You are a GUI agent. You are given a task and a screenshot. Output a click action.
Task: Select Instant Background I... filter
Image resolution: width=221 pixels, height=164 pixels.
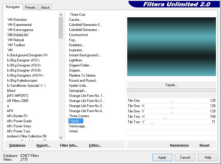pyautogui.click(x=85, y=55)
